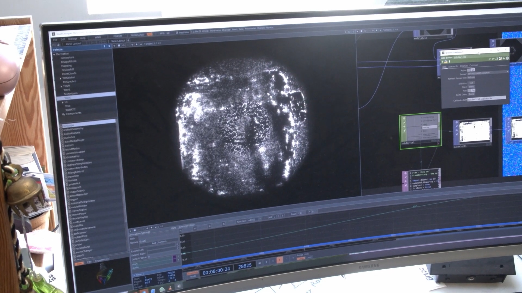The width and height of the screenshot is (522, 293).
Task: Open the Sensor dropdown menu
Action: (x=488, y=73)
